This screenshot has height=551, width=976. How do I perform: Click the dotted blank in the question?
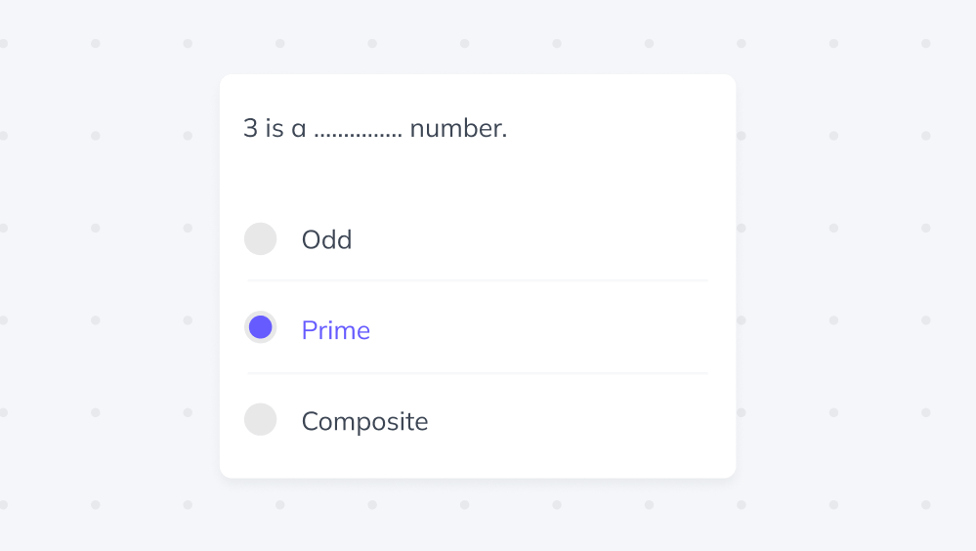click(358, 132)
